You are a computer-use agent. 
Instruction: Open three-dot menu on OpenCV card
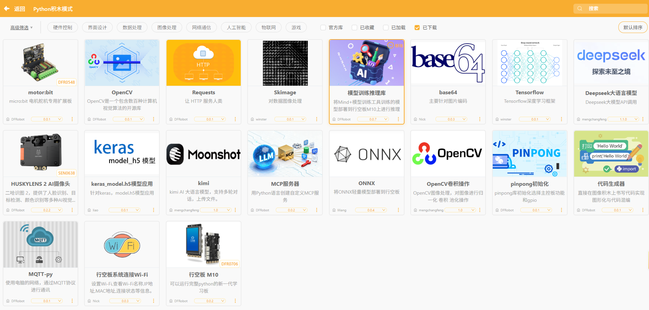(154, 119)
